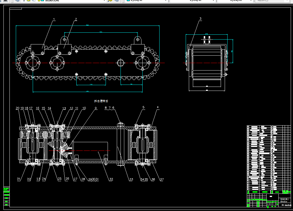Select part callout number 37
293x211 pixels.
coord(162,179)
